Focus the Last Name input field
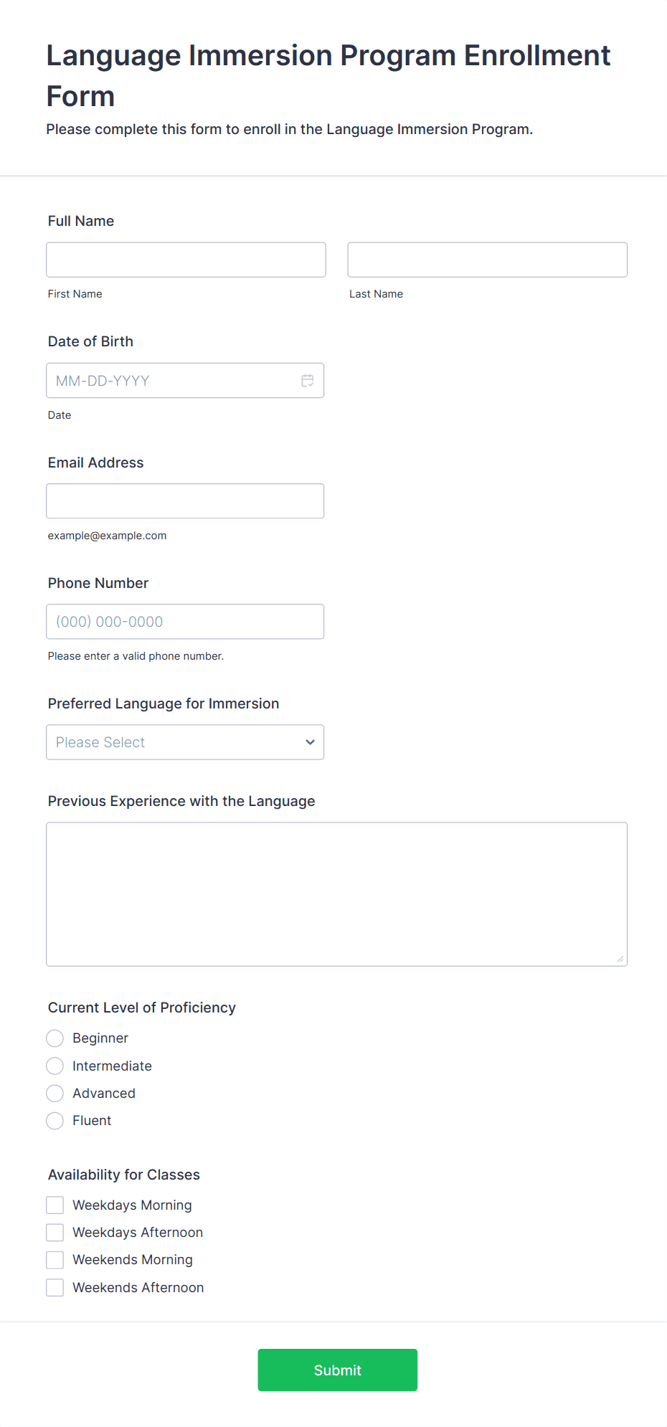 click(488, 260)
